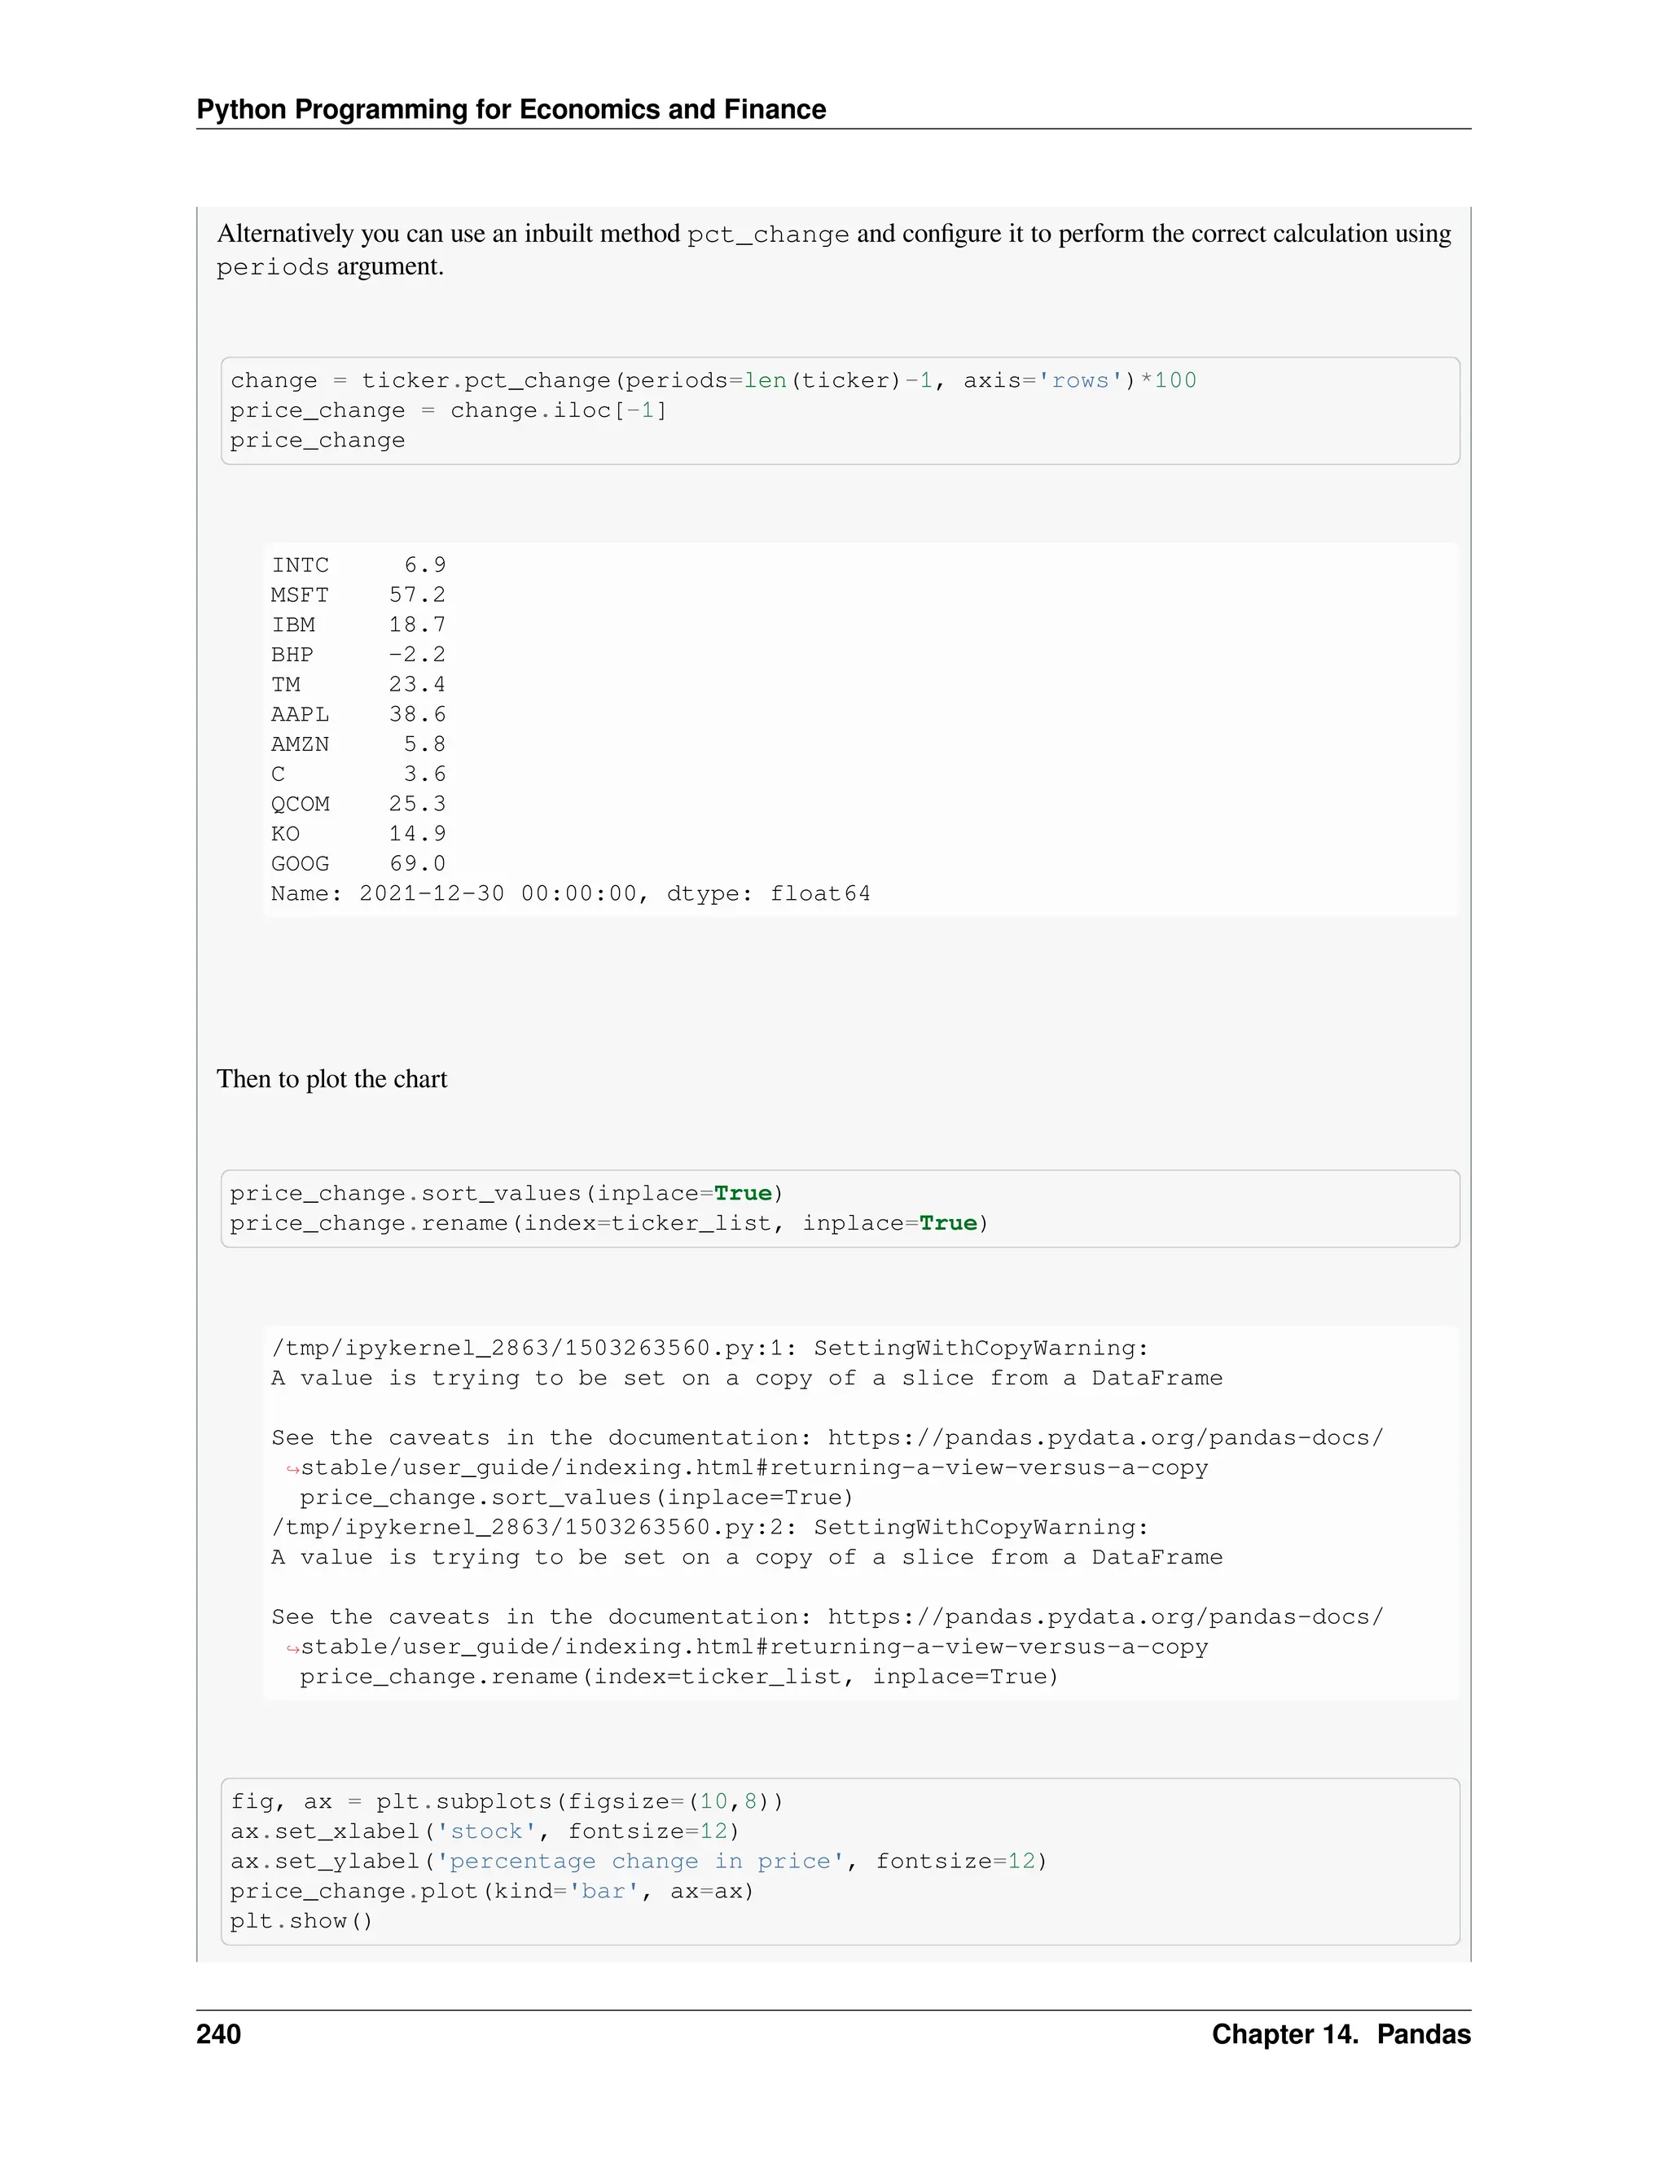Click the 'QCOM 25.3' output row
This screenshot has width=1668, height=2158.
pos(358,803)
